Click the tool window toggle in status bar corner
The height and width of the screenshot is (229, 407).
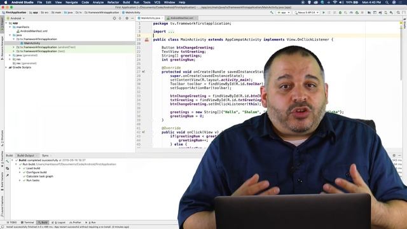(2, 226)
